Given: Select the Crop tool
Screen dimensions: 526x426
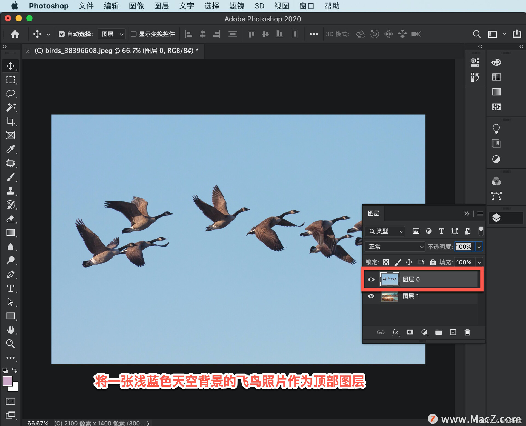Looking at the screenshot, I should tap(10, 121).
